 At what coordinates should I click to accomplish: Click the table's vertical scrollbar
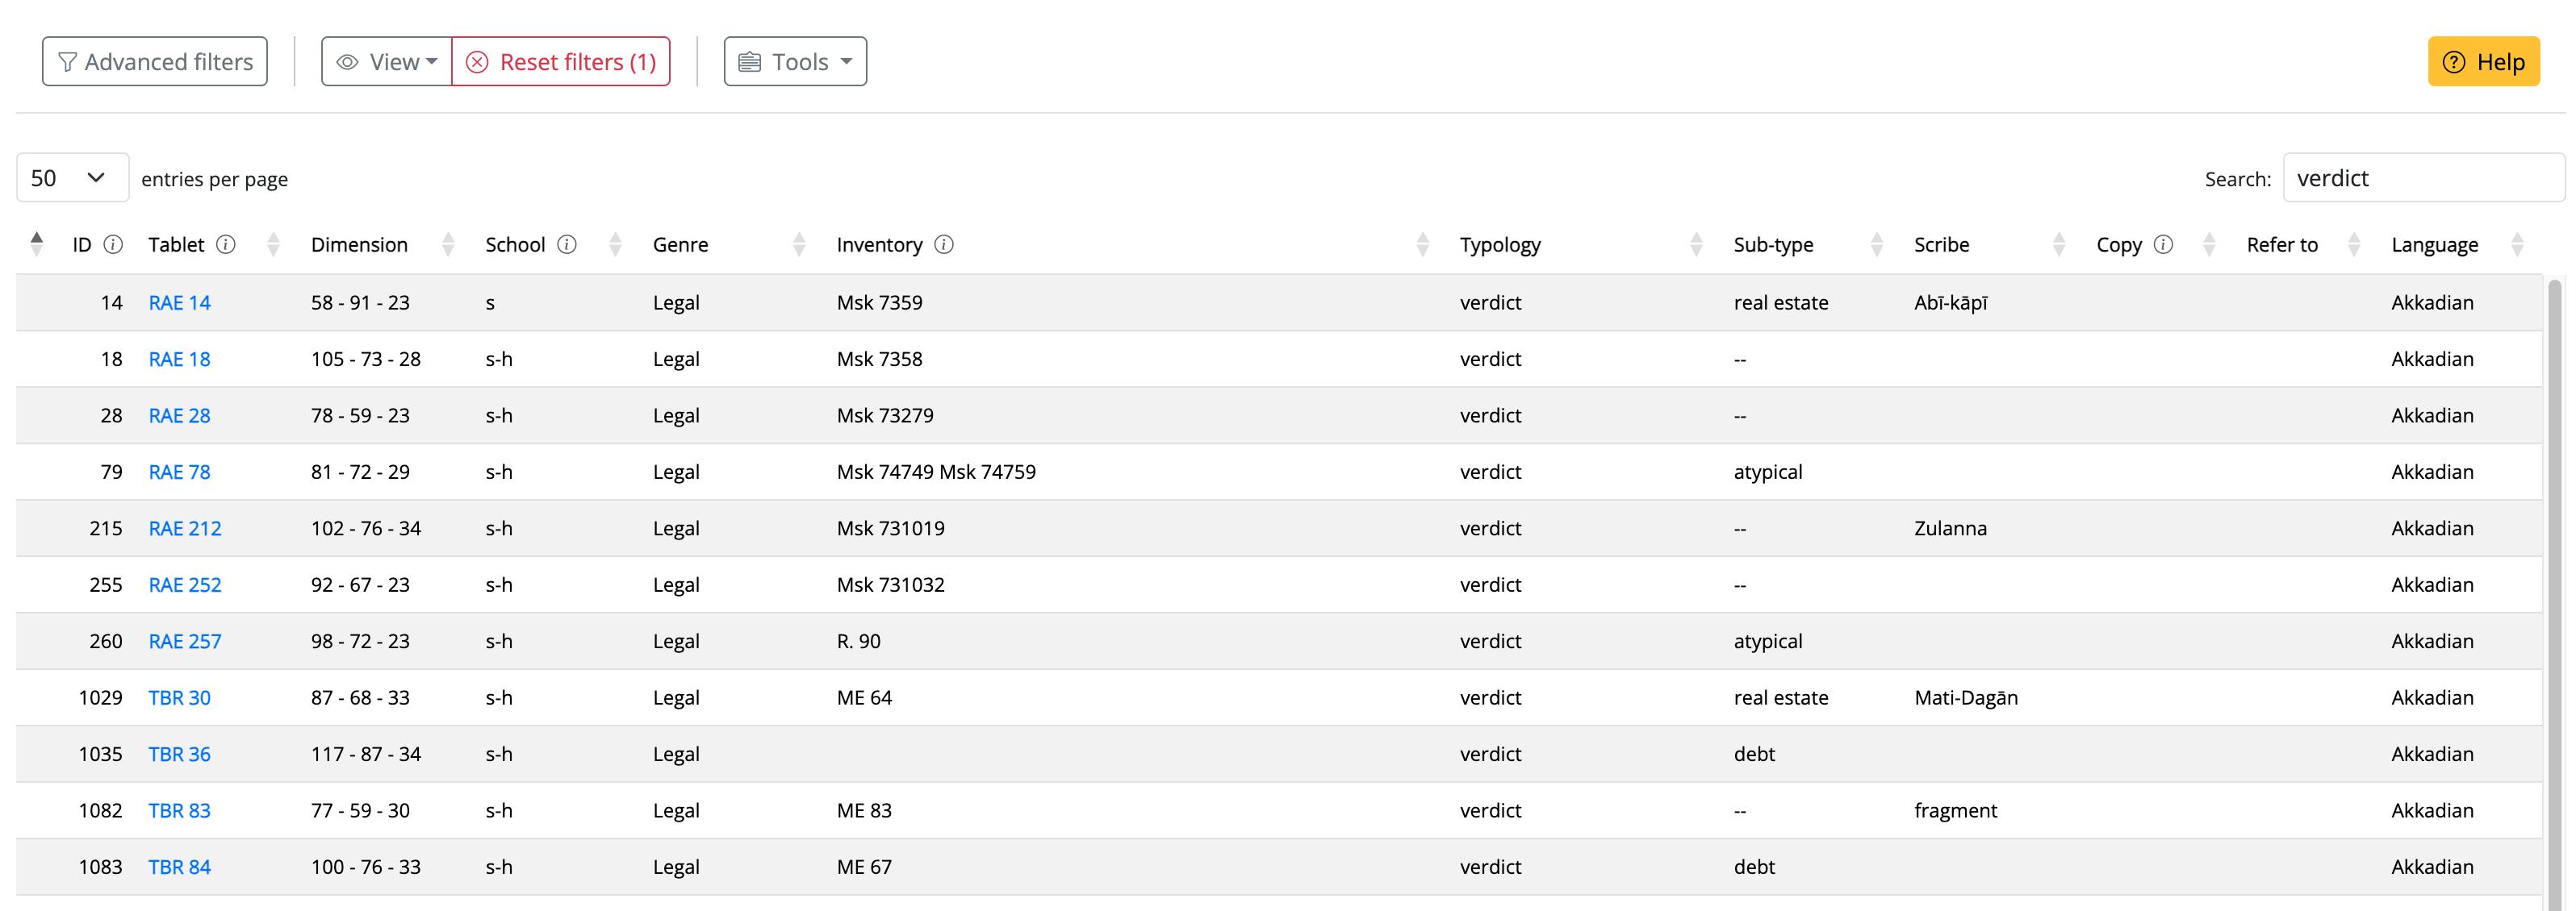click(2555, 594)
